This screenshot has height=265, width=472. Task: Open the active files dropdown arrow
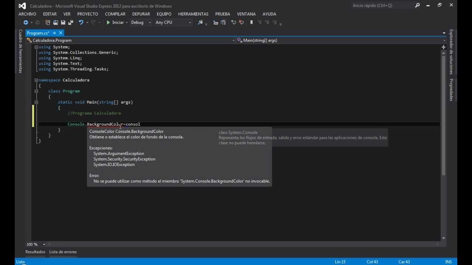pyautogui.click(x=444, y=33)
